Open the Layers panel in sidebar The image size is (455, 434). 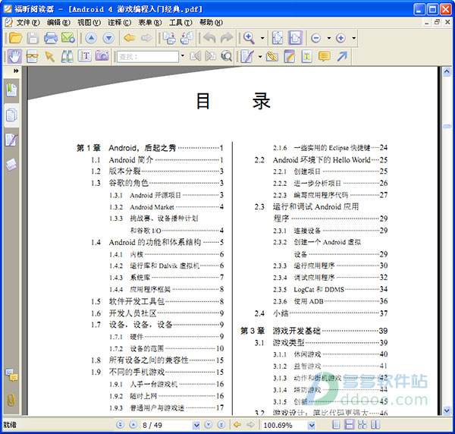click(x=11, y=165)
